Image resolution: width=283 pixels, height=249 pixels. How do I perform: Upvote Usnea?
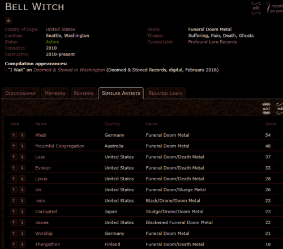14,222
